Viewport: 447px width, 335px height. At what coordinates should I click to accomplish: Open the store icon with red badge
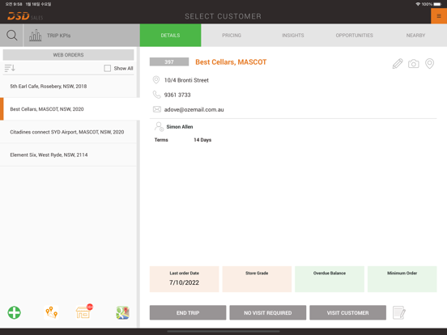pos(84,312)
